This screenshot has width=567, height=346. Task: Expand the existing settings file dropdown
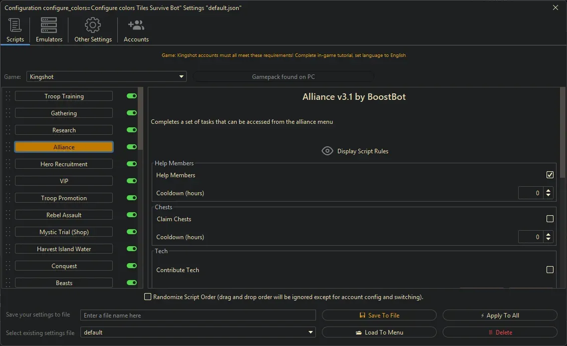[311, 333]
